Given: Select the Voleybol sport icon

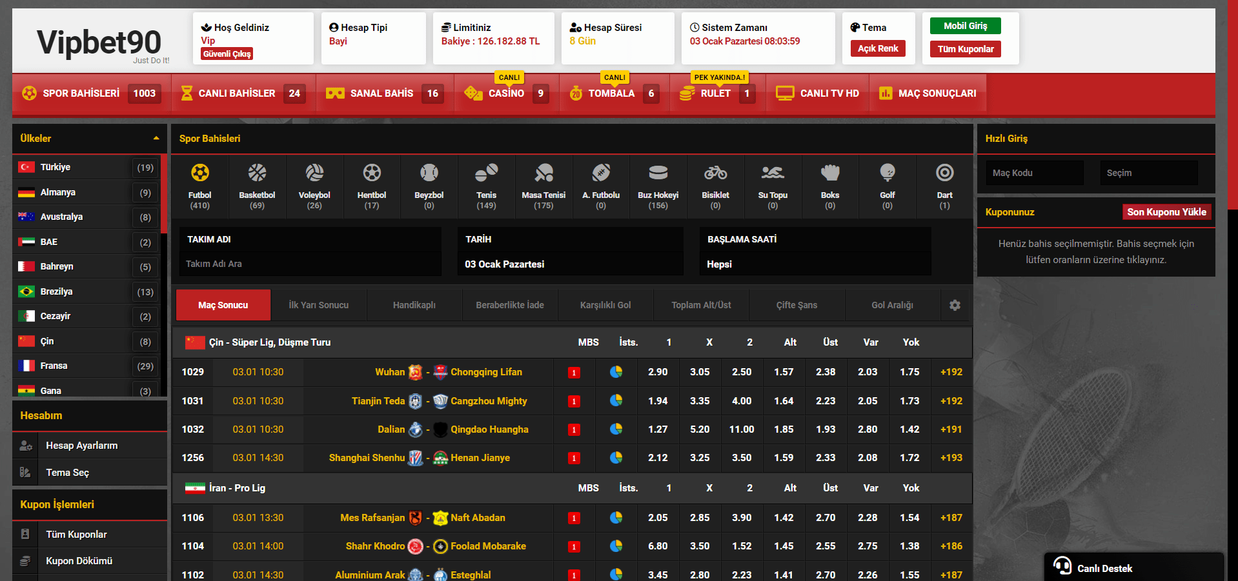Looking at the screenshot, I should pos(314,173).
